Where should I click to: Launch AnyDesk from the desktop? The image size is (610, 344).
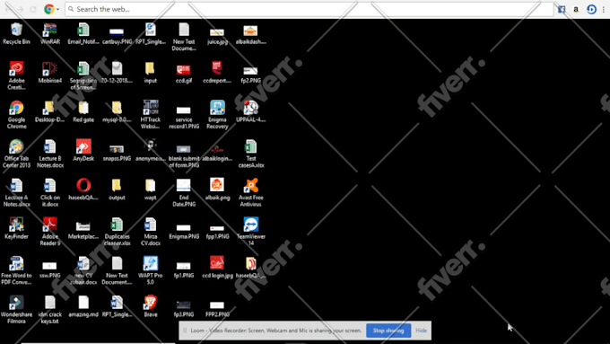[83, 150]
